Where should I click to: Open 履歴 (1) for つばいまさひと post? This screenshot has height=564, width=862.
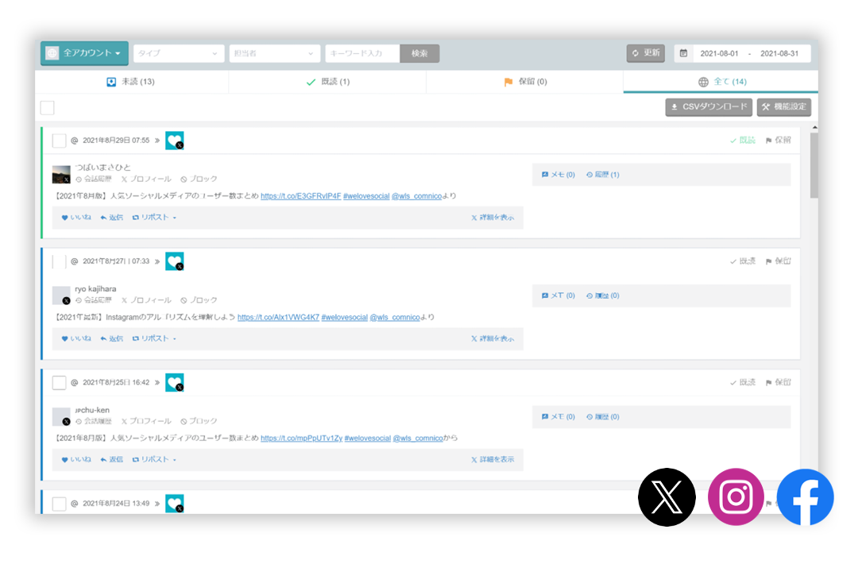tap(602, 175)
